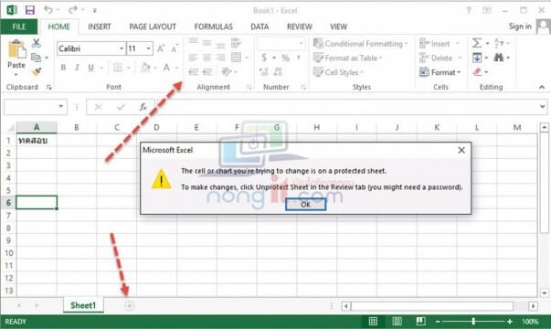Open the Number Format dropdown
Viewport: 551px width, 329px height.
click(x=301, y=44)
